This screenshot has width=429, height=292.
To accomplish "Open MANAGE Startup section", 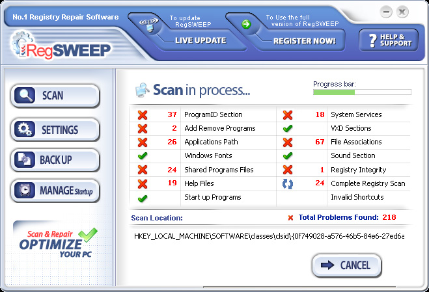I will pos(55,190).
